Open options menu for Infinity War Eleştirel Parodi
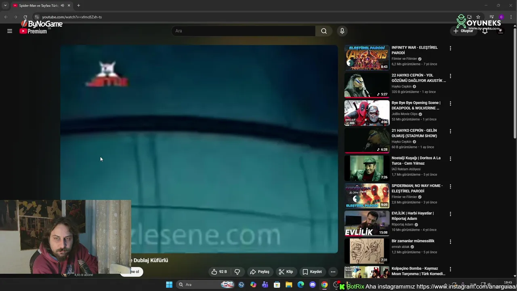This screenshot has height=291, width=517. [450, 48]
